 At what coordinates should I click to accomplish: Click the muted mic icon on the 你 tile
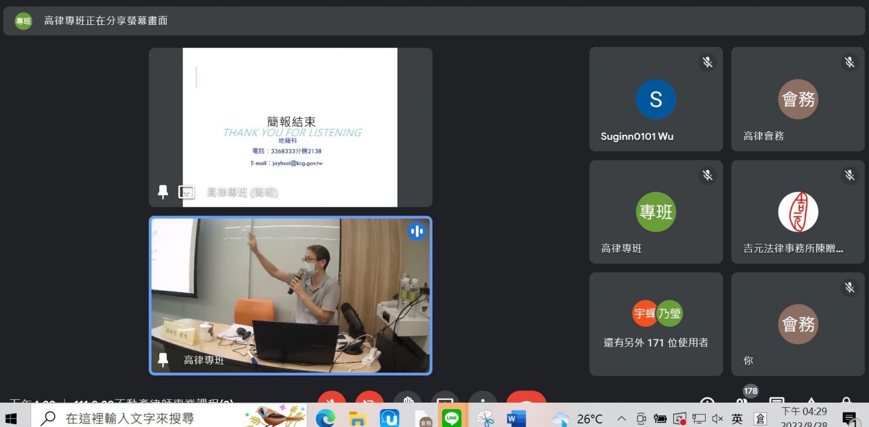click(849, 287)
